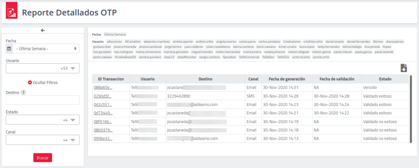Sort by Fecha de generación column header
419x168 pixels.
(x=286, y=78)
